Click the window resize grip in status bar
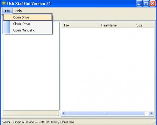The image size is (157, 125). [154, 123]
